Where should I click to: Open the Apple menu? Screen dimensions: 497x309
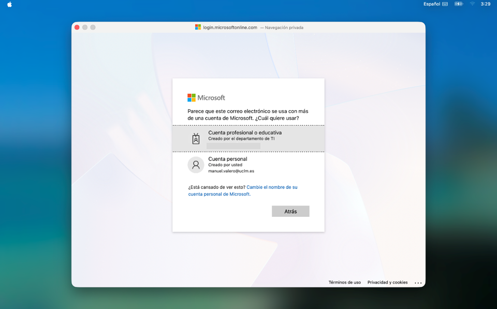tap(9, 4)
